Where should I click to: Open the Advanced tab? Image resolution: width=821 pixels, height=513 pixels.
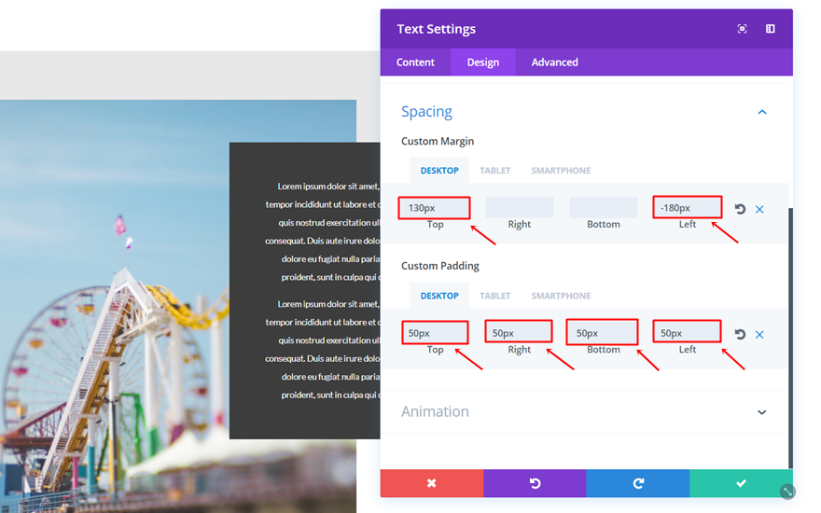(x=554, y=62)
